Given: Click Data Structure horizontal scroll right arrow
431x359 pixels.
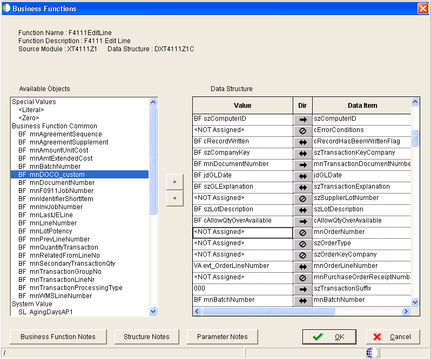Looking at the screenshot, I should tap(406, 311).
